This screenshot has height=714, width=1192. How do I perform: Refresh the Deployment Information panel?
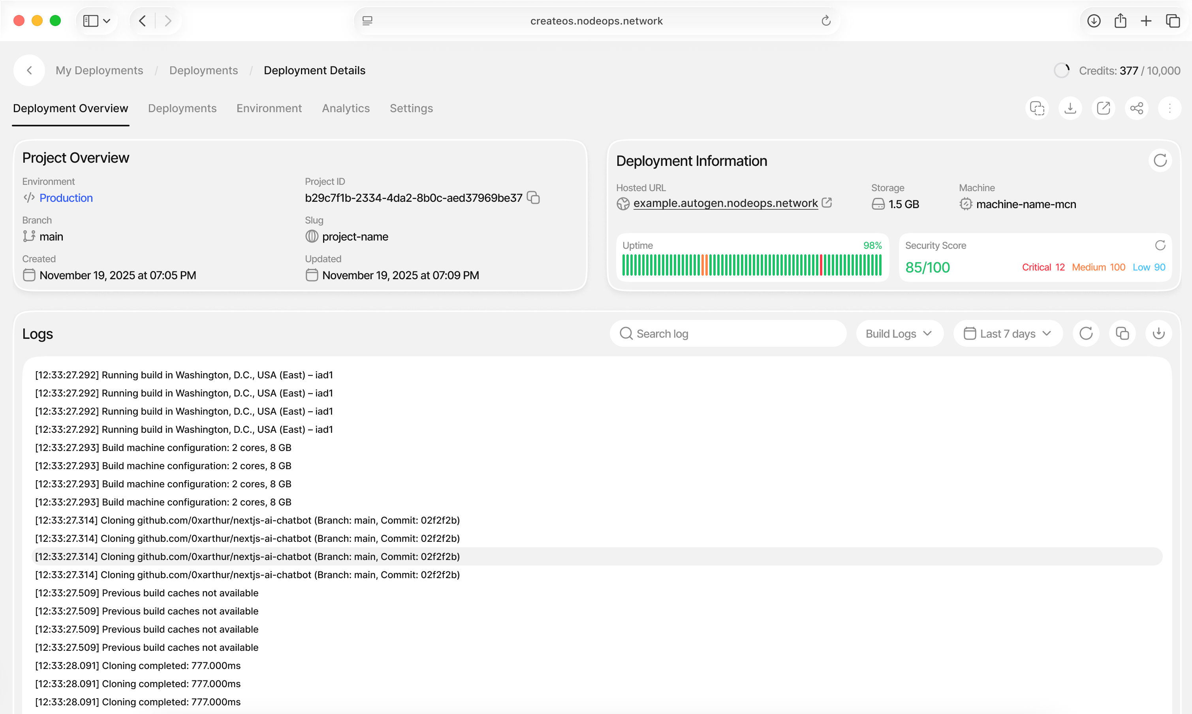(1160, 161)
